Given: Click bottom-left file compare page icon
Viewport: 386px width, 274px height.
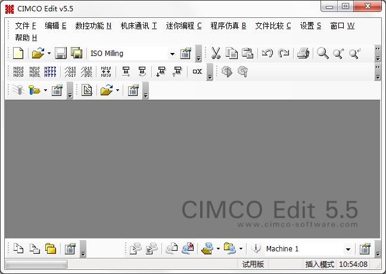Looking at the screenshot, I should tap(18, 248).
